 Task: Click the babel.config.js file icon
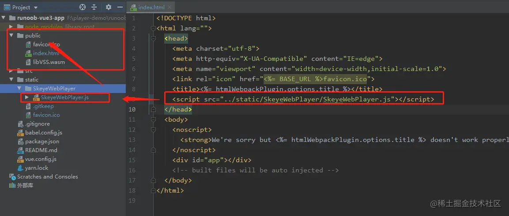tap(20, 133)
